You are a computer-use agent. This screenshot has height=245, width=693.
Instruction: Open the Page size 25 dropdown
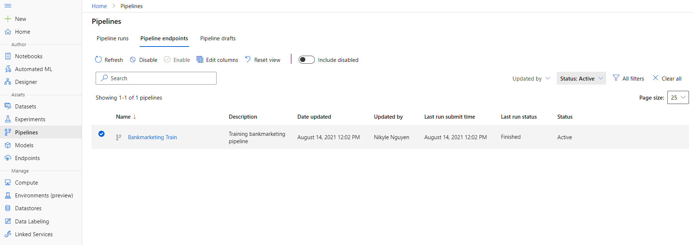[678, 97]
